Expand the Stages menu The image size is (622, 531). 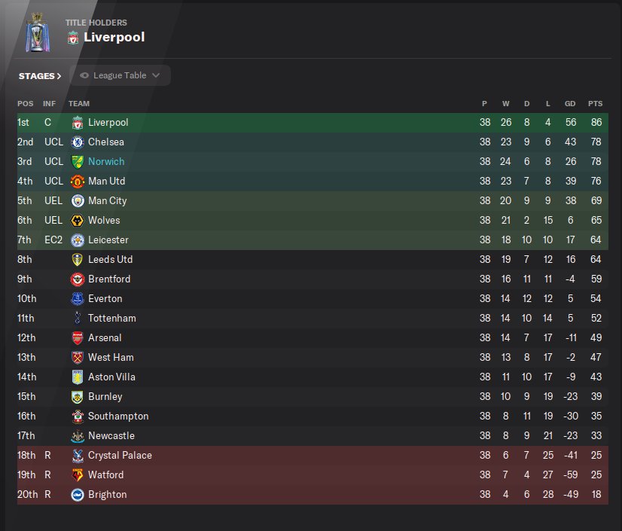click(x=40, y=76)
